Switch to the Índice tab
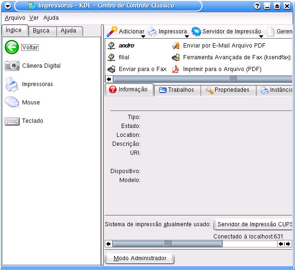 coord(15,30)
